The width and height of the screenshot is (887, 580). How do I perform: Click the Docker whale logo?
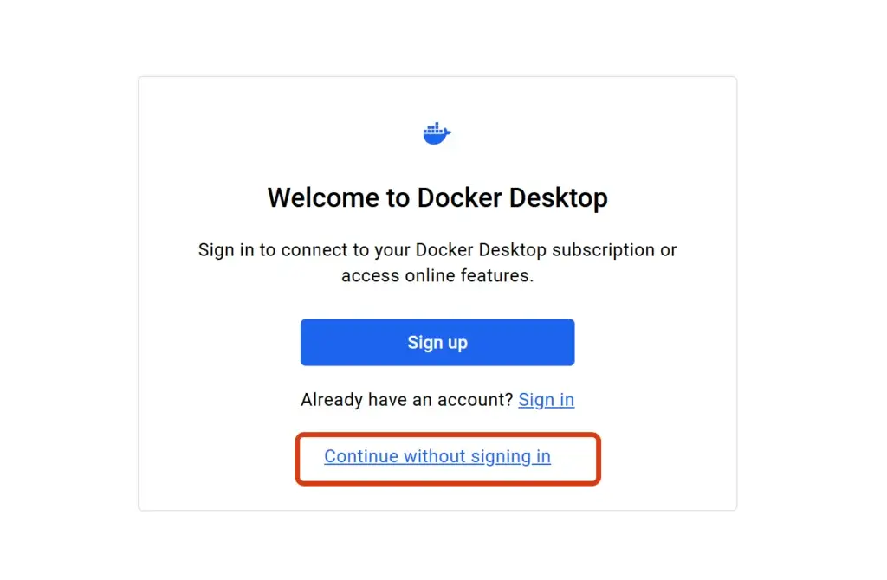pyautogui.click(x=437, y=133)
